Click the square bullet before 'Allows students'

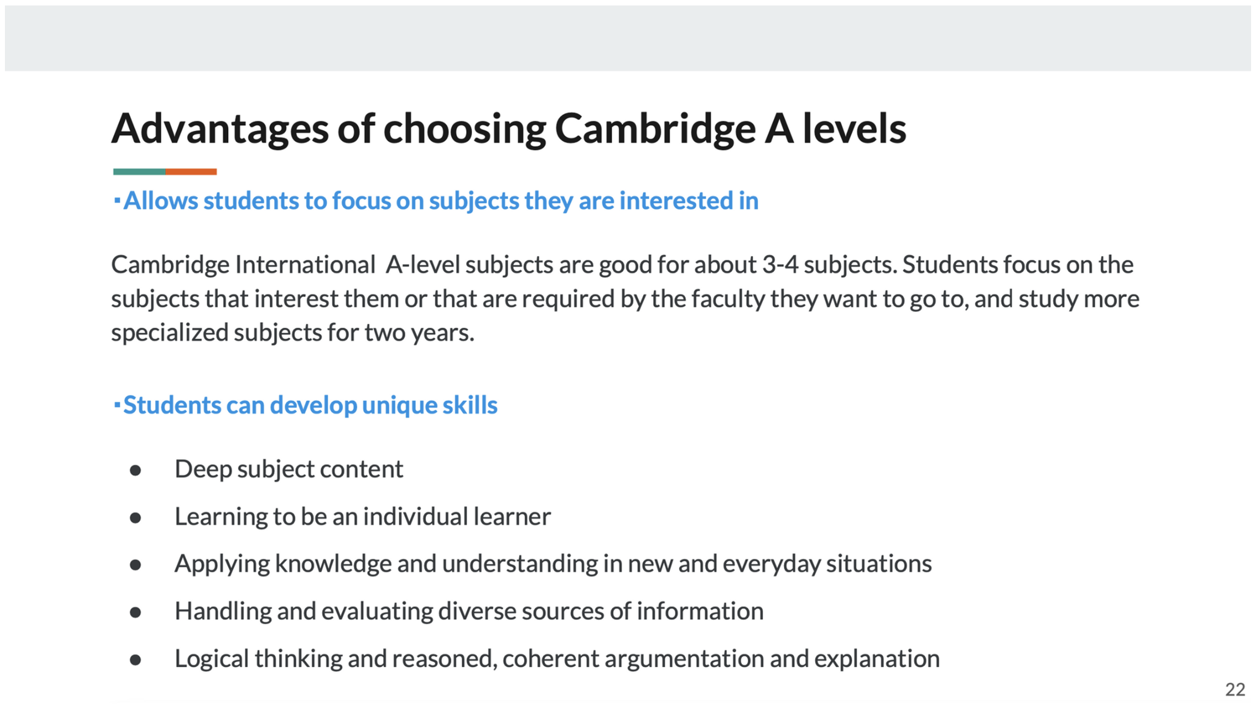coord(117,201)
